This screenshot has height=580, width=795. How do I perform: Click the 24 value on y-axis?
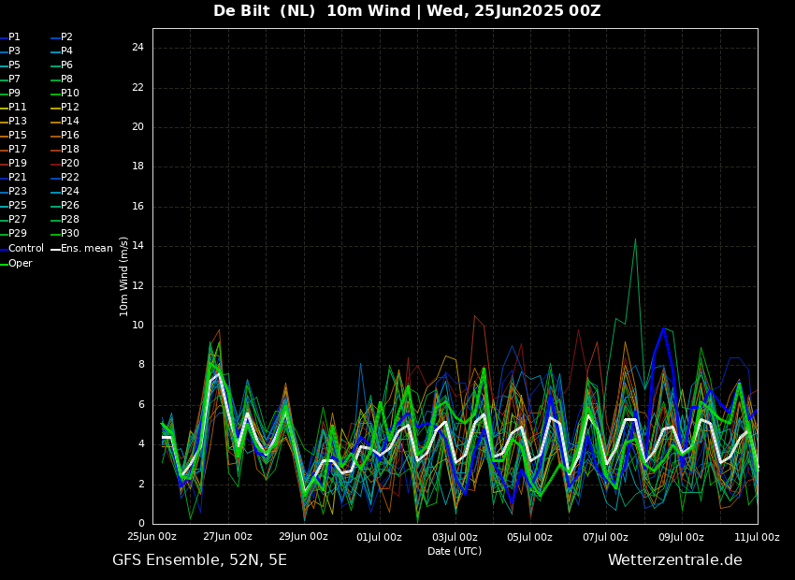coord(137,48)
